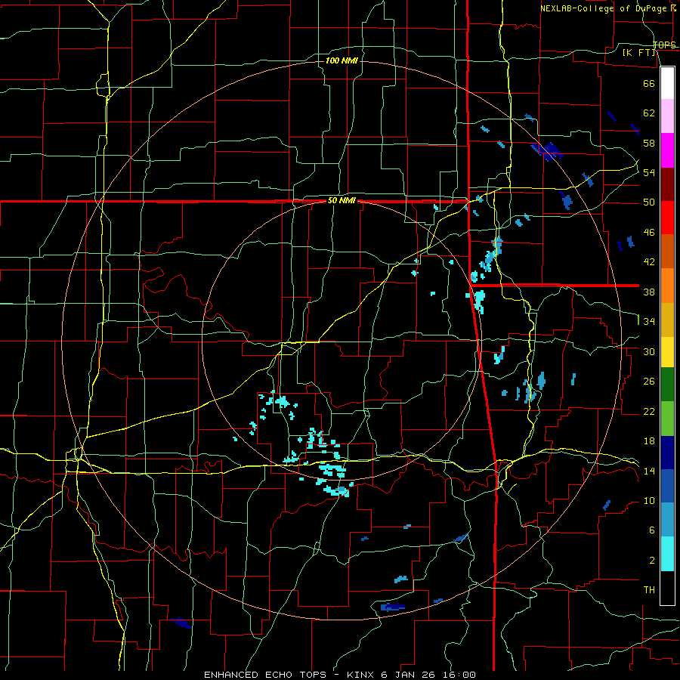Click the "50" legend value

649,202
